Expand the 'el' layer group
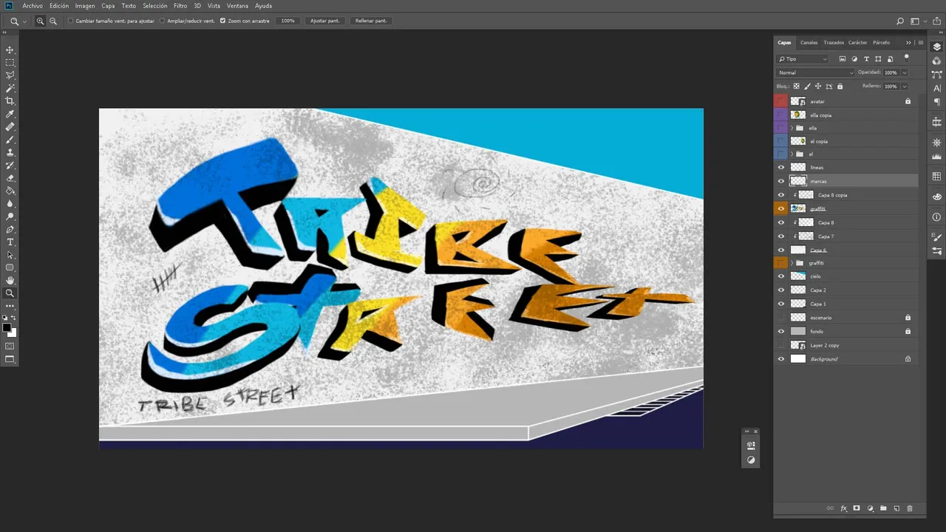The image size is (946, 532). [792, 154]
